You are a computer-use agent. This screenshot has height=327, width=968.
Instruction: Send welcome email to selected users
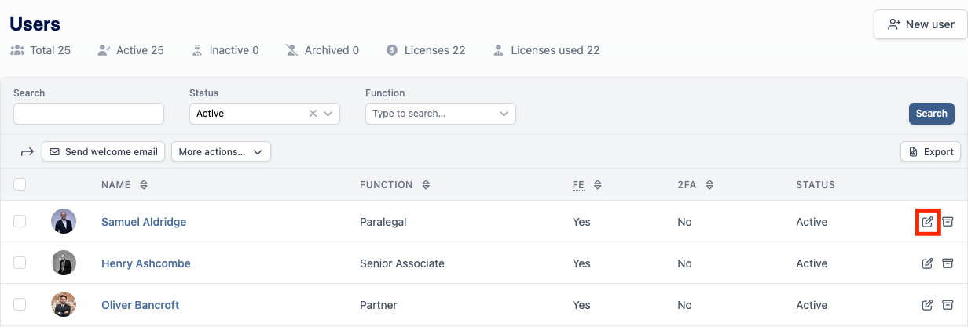pos(104,152)
